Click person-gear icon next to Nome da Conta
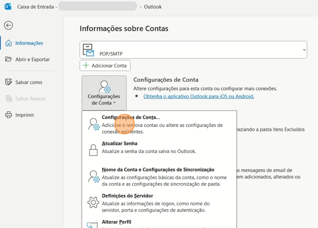This screenshot has height=228, width=318. coord(93,176)
